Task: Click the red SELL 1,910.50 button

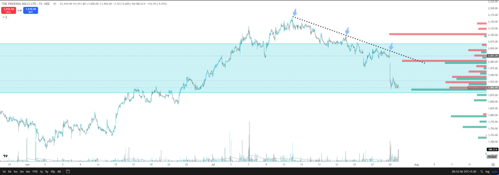Action: click(8, 10)
